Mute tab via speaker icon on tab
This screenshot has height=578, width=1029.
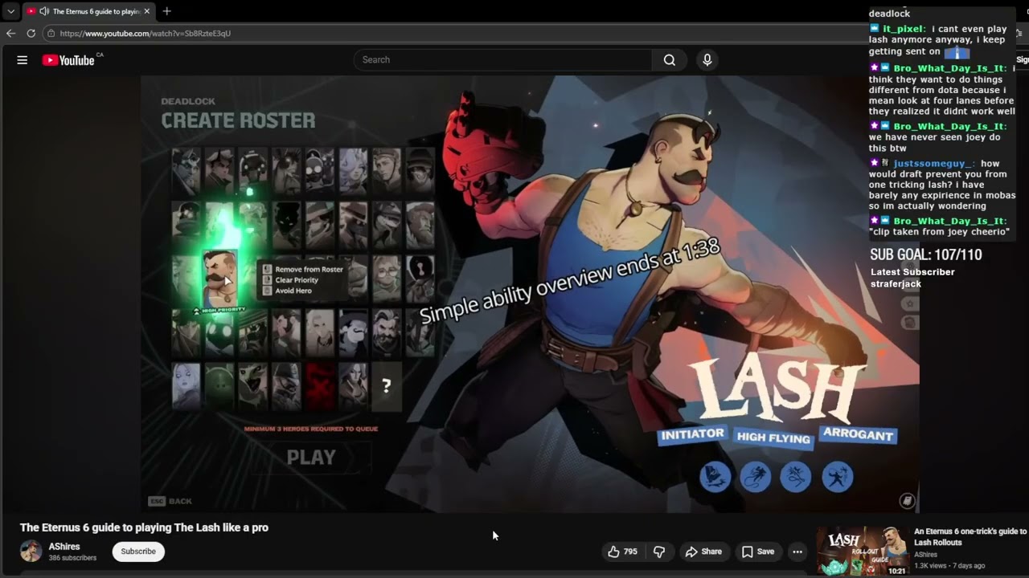[x=43, y=11]
